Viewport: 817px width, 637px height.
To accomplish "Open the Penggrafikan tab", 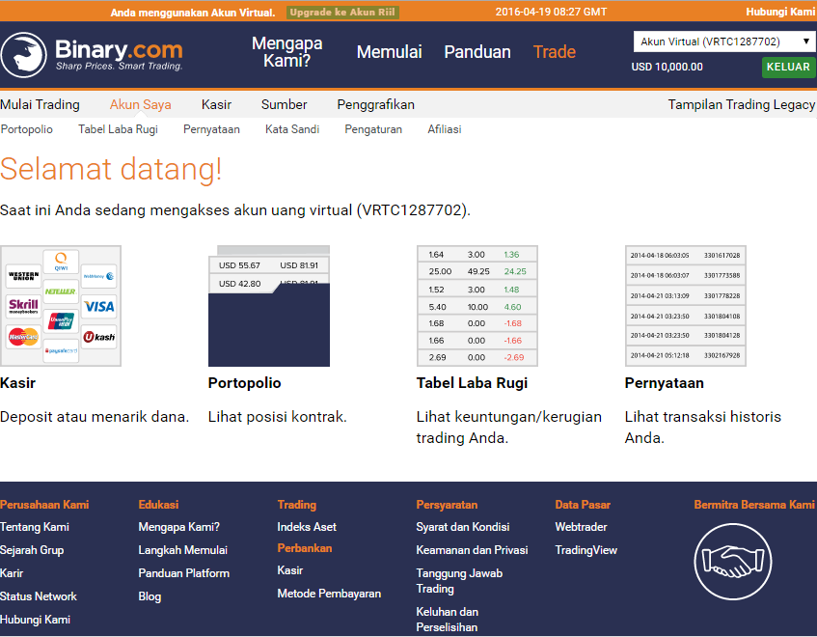I will coord(375,105).
